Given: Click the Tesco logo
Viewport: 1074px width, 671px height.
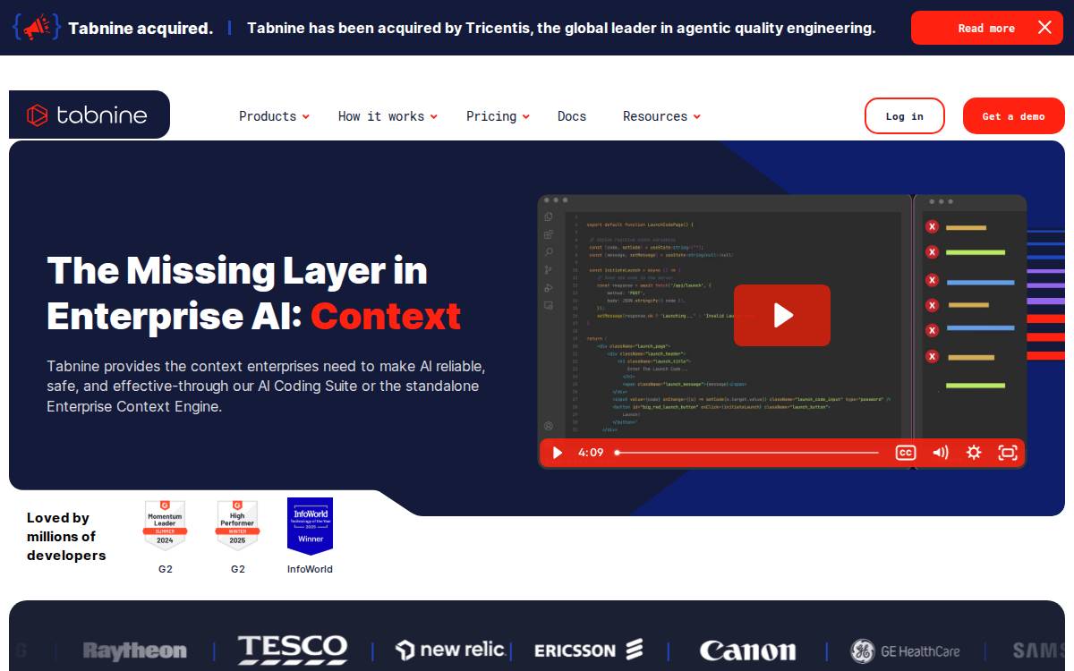Looking at the screenshot, I should pos(293,650).
